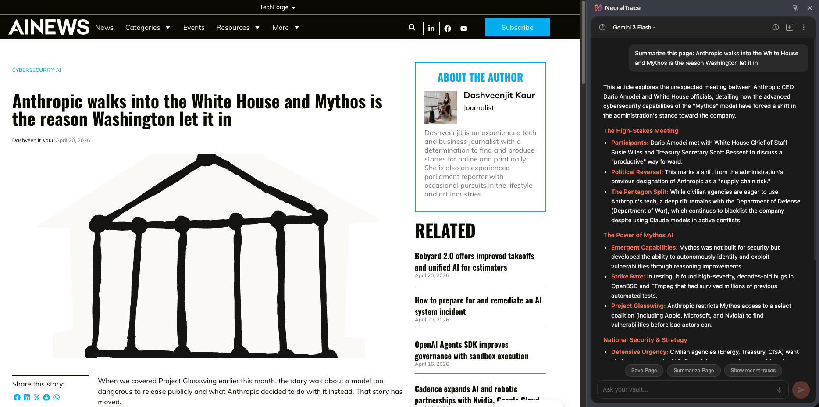Click the 'Participants:' bullet label
The width and height of the screenshot is (819, 407).
point(630,143)
